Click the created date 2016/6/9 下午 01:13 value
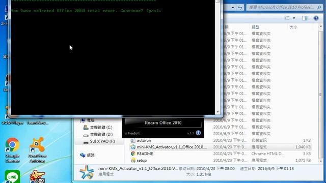 click(x=276, y=169)
